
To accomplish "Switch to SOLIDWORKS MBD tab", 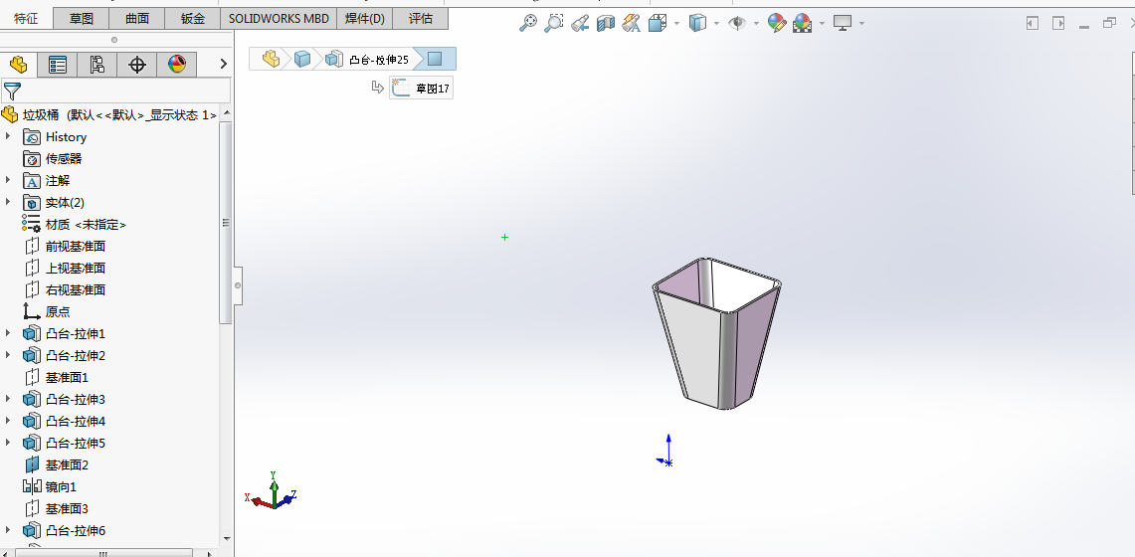I will click(x=279, y=19).
